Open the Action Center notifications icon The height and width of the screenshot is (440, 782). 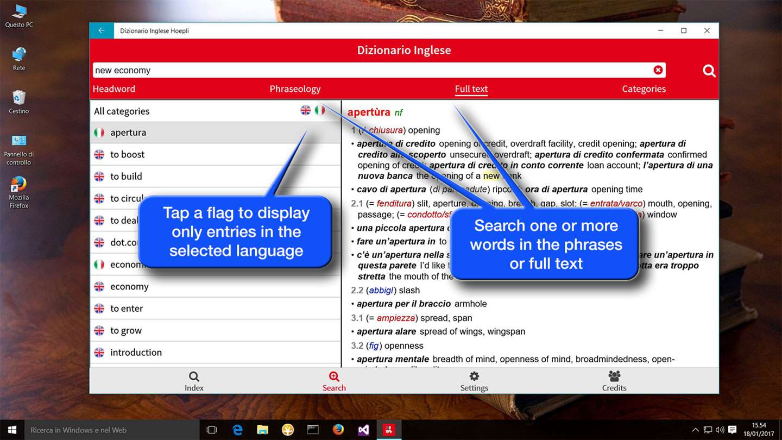pos(733,430)
